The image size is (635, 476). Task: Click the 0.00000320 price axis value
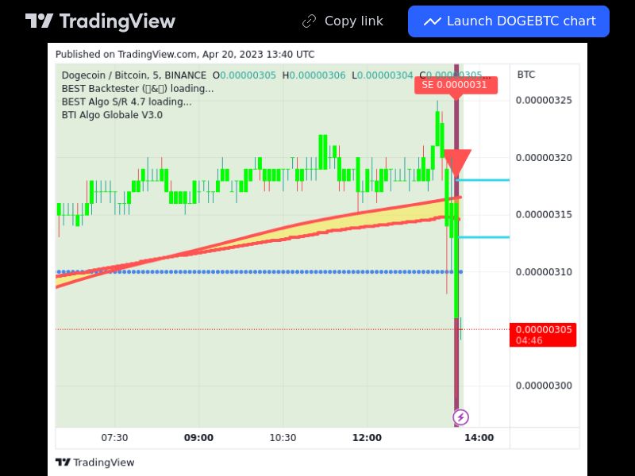point(544,157)
